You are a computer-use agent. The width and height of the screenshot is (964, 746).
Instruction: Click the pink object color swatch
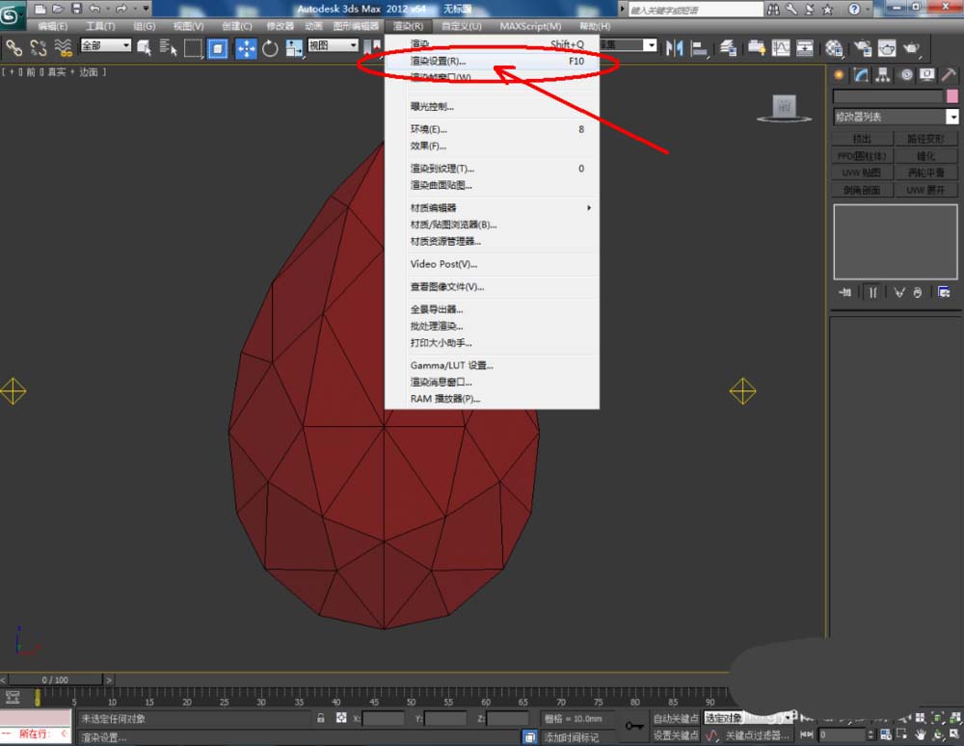point(952,96)
